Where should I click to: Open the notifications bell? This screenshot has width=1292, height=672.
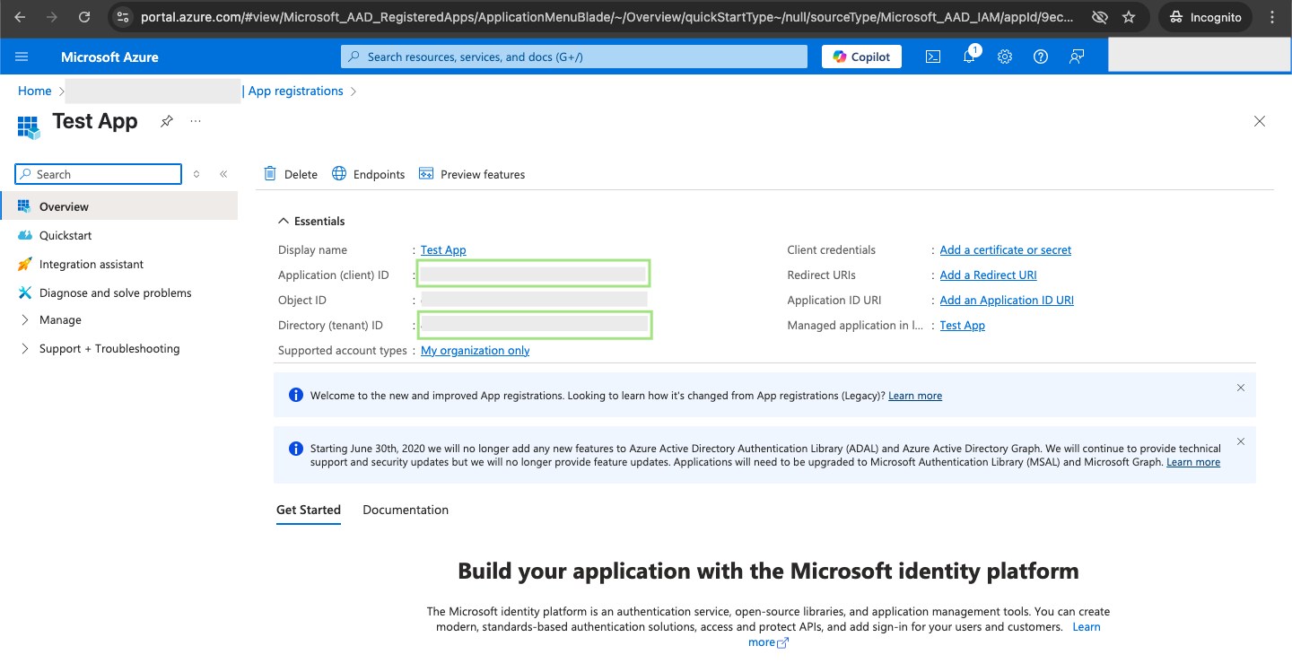(969, 57)
